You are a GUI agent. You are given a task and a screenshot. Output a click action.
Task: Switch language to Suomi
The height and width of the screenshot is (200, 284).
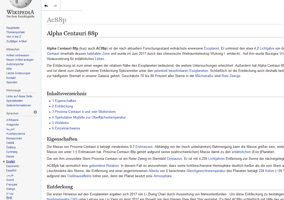[x=10, y=180]
